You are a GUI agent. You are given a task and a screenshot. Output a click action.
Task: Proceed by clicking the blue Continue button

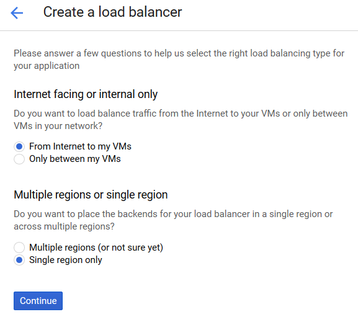point(38,301)
